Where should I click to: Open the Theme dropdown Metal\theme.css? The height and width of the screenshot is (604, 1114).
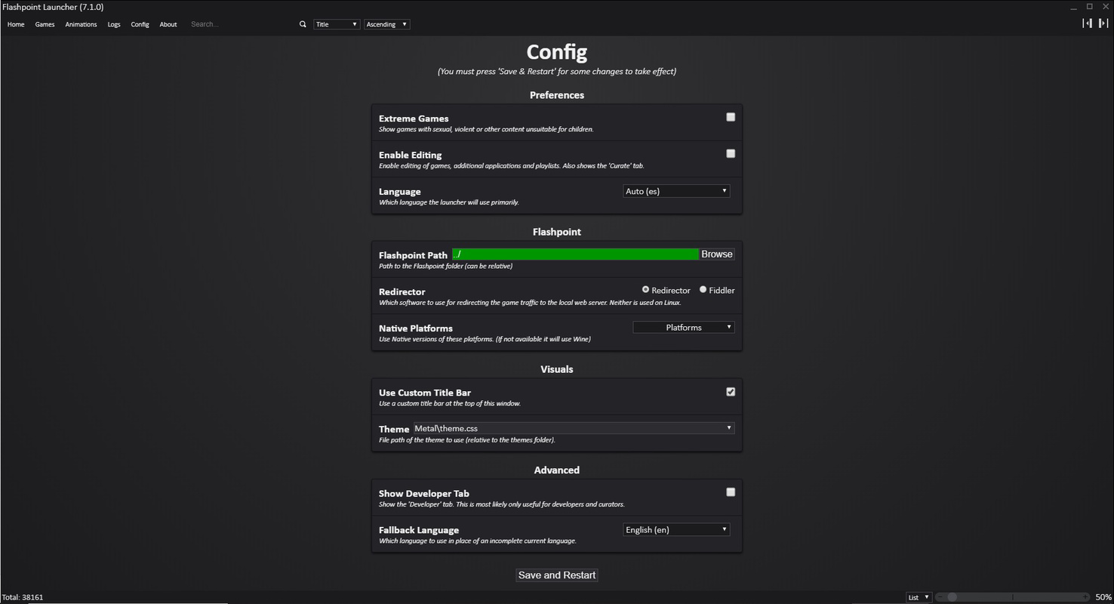click(574, 428)
